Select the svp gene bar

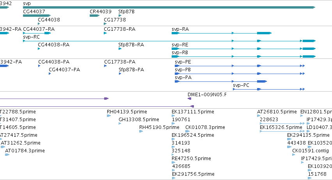[169, 7]
